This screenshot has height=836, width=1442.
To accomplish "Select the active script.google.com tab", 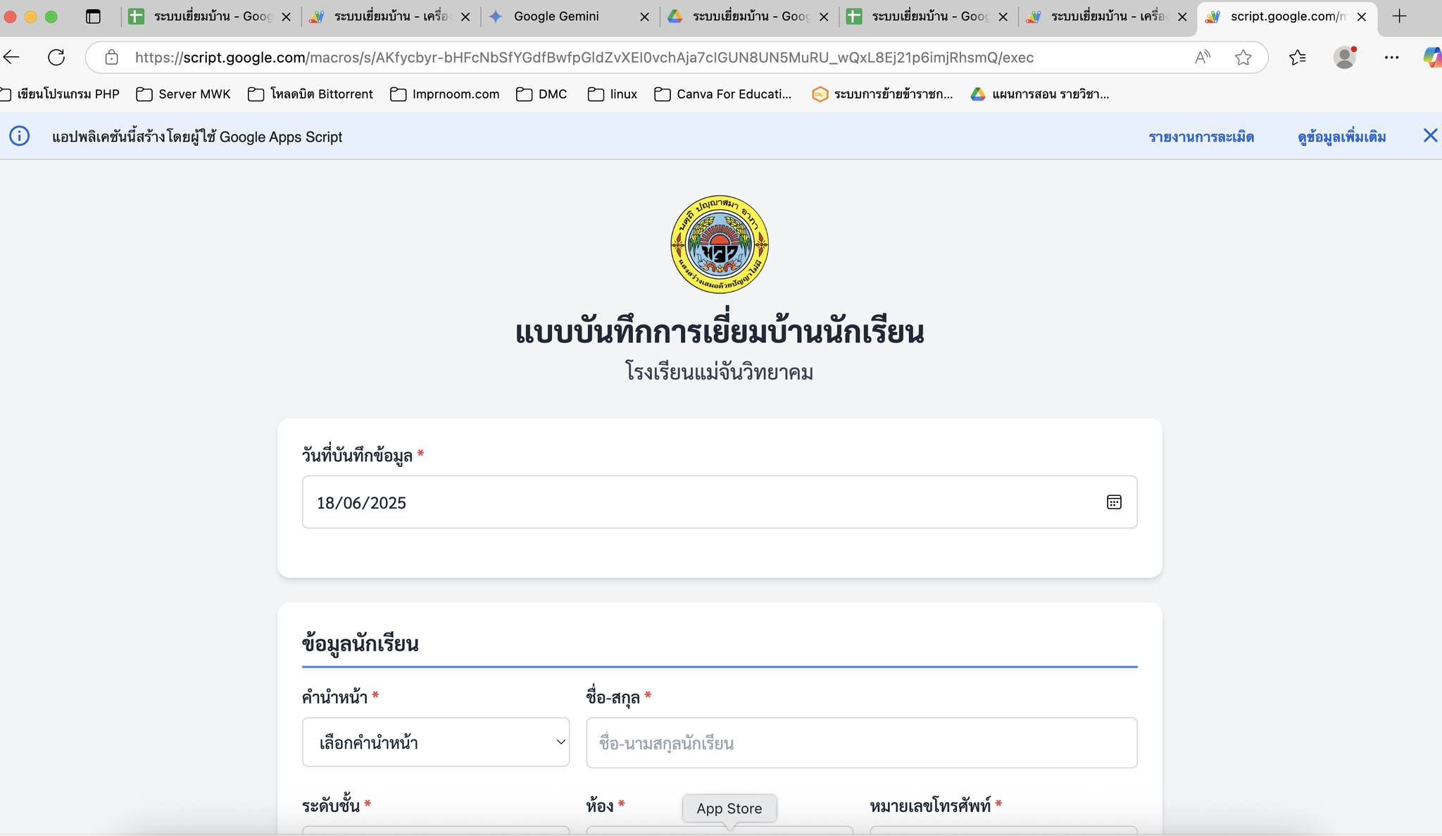I will pyautogui.click(x=1287, y=16).
